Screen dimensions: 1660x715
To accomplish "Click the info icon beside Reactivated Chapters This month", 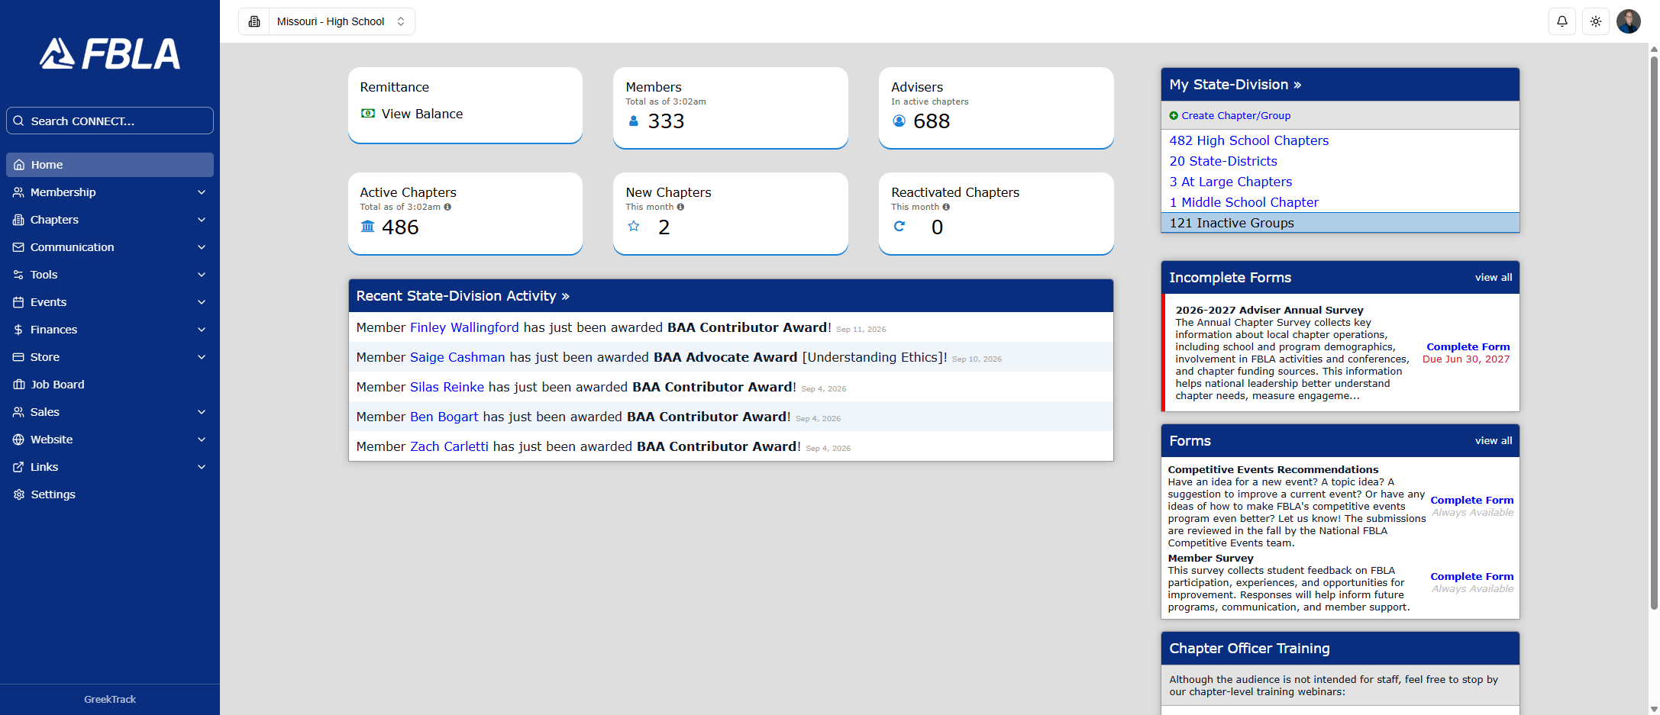I will [x=946, y=207].
